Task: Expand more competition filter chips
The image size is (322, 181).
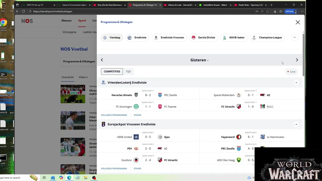Action: [295, 37]
